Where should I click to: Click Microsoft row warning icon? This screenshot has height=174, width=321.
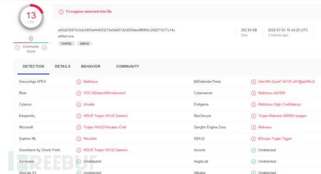click(x=79, y=127)
